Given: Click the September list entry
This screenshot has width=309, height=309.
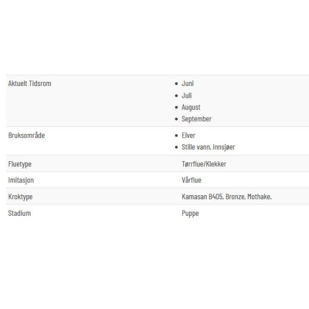Looking at the screenshot, I should coord(197,119).
